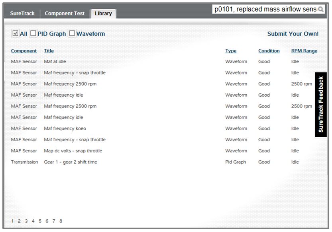This screenshot has height=232, width=332.
Task: Switch to the SureTrack tab
Action: (22, 13)
